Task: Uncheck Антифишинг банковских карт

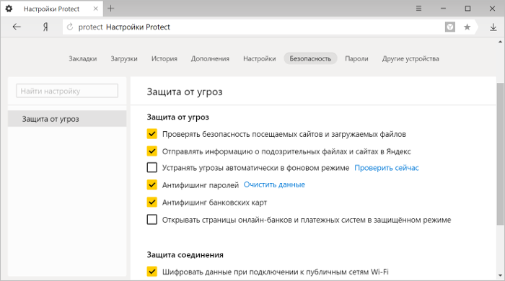Action: point(152,202)
